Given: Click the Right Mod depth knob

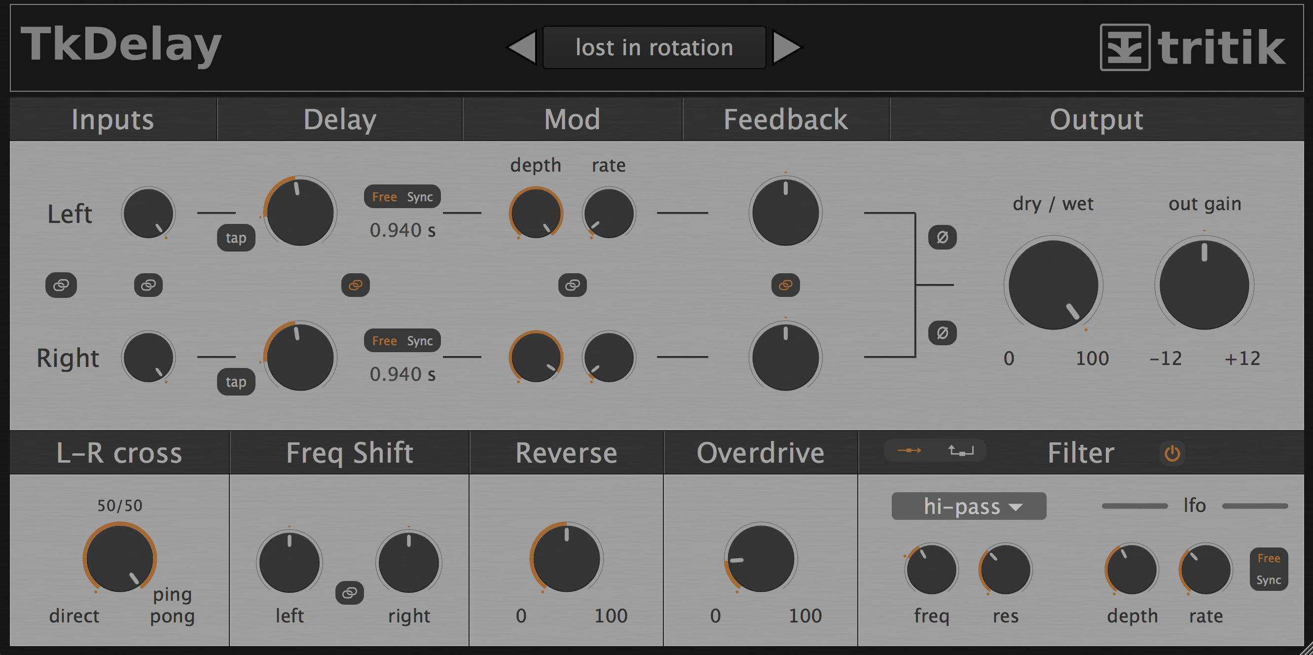Looking at the screenshot, I should point(536,357).
